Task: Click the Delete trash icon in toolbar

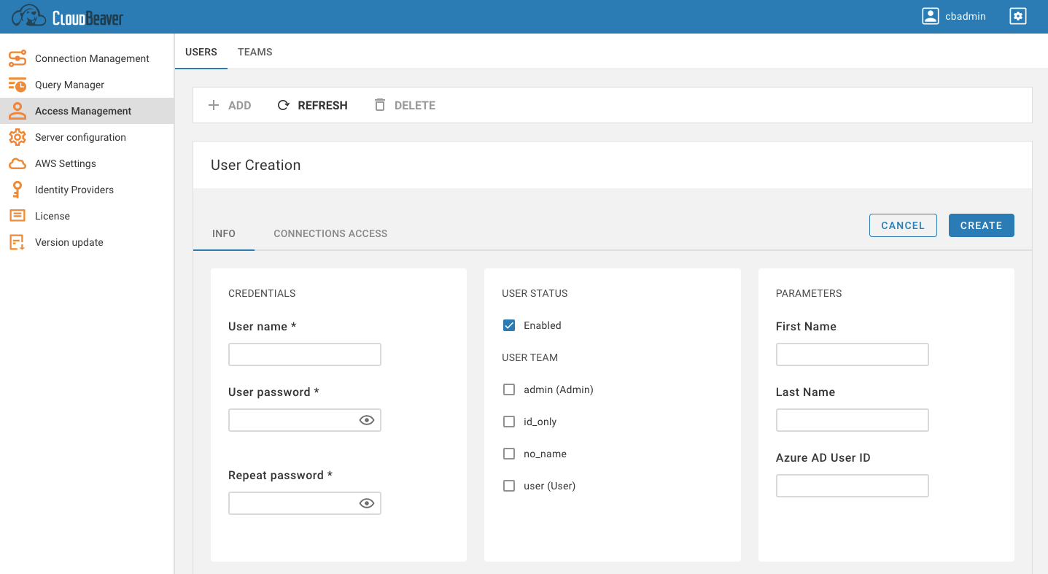Action: click(x=380, y=104)
